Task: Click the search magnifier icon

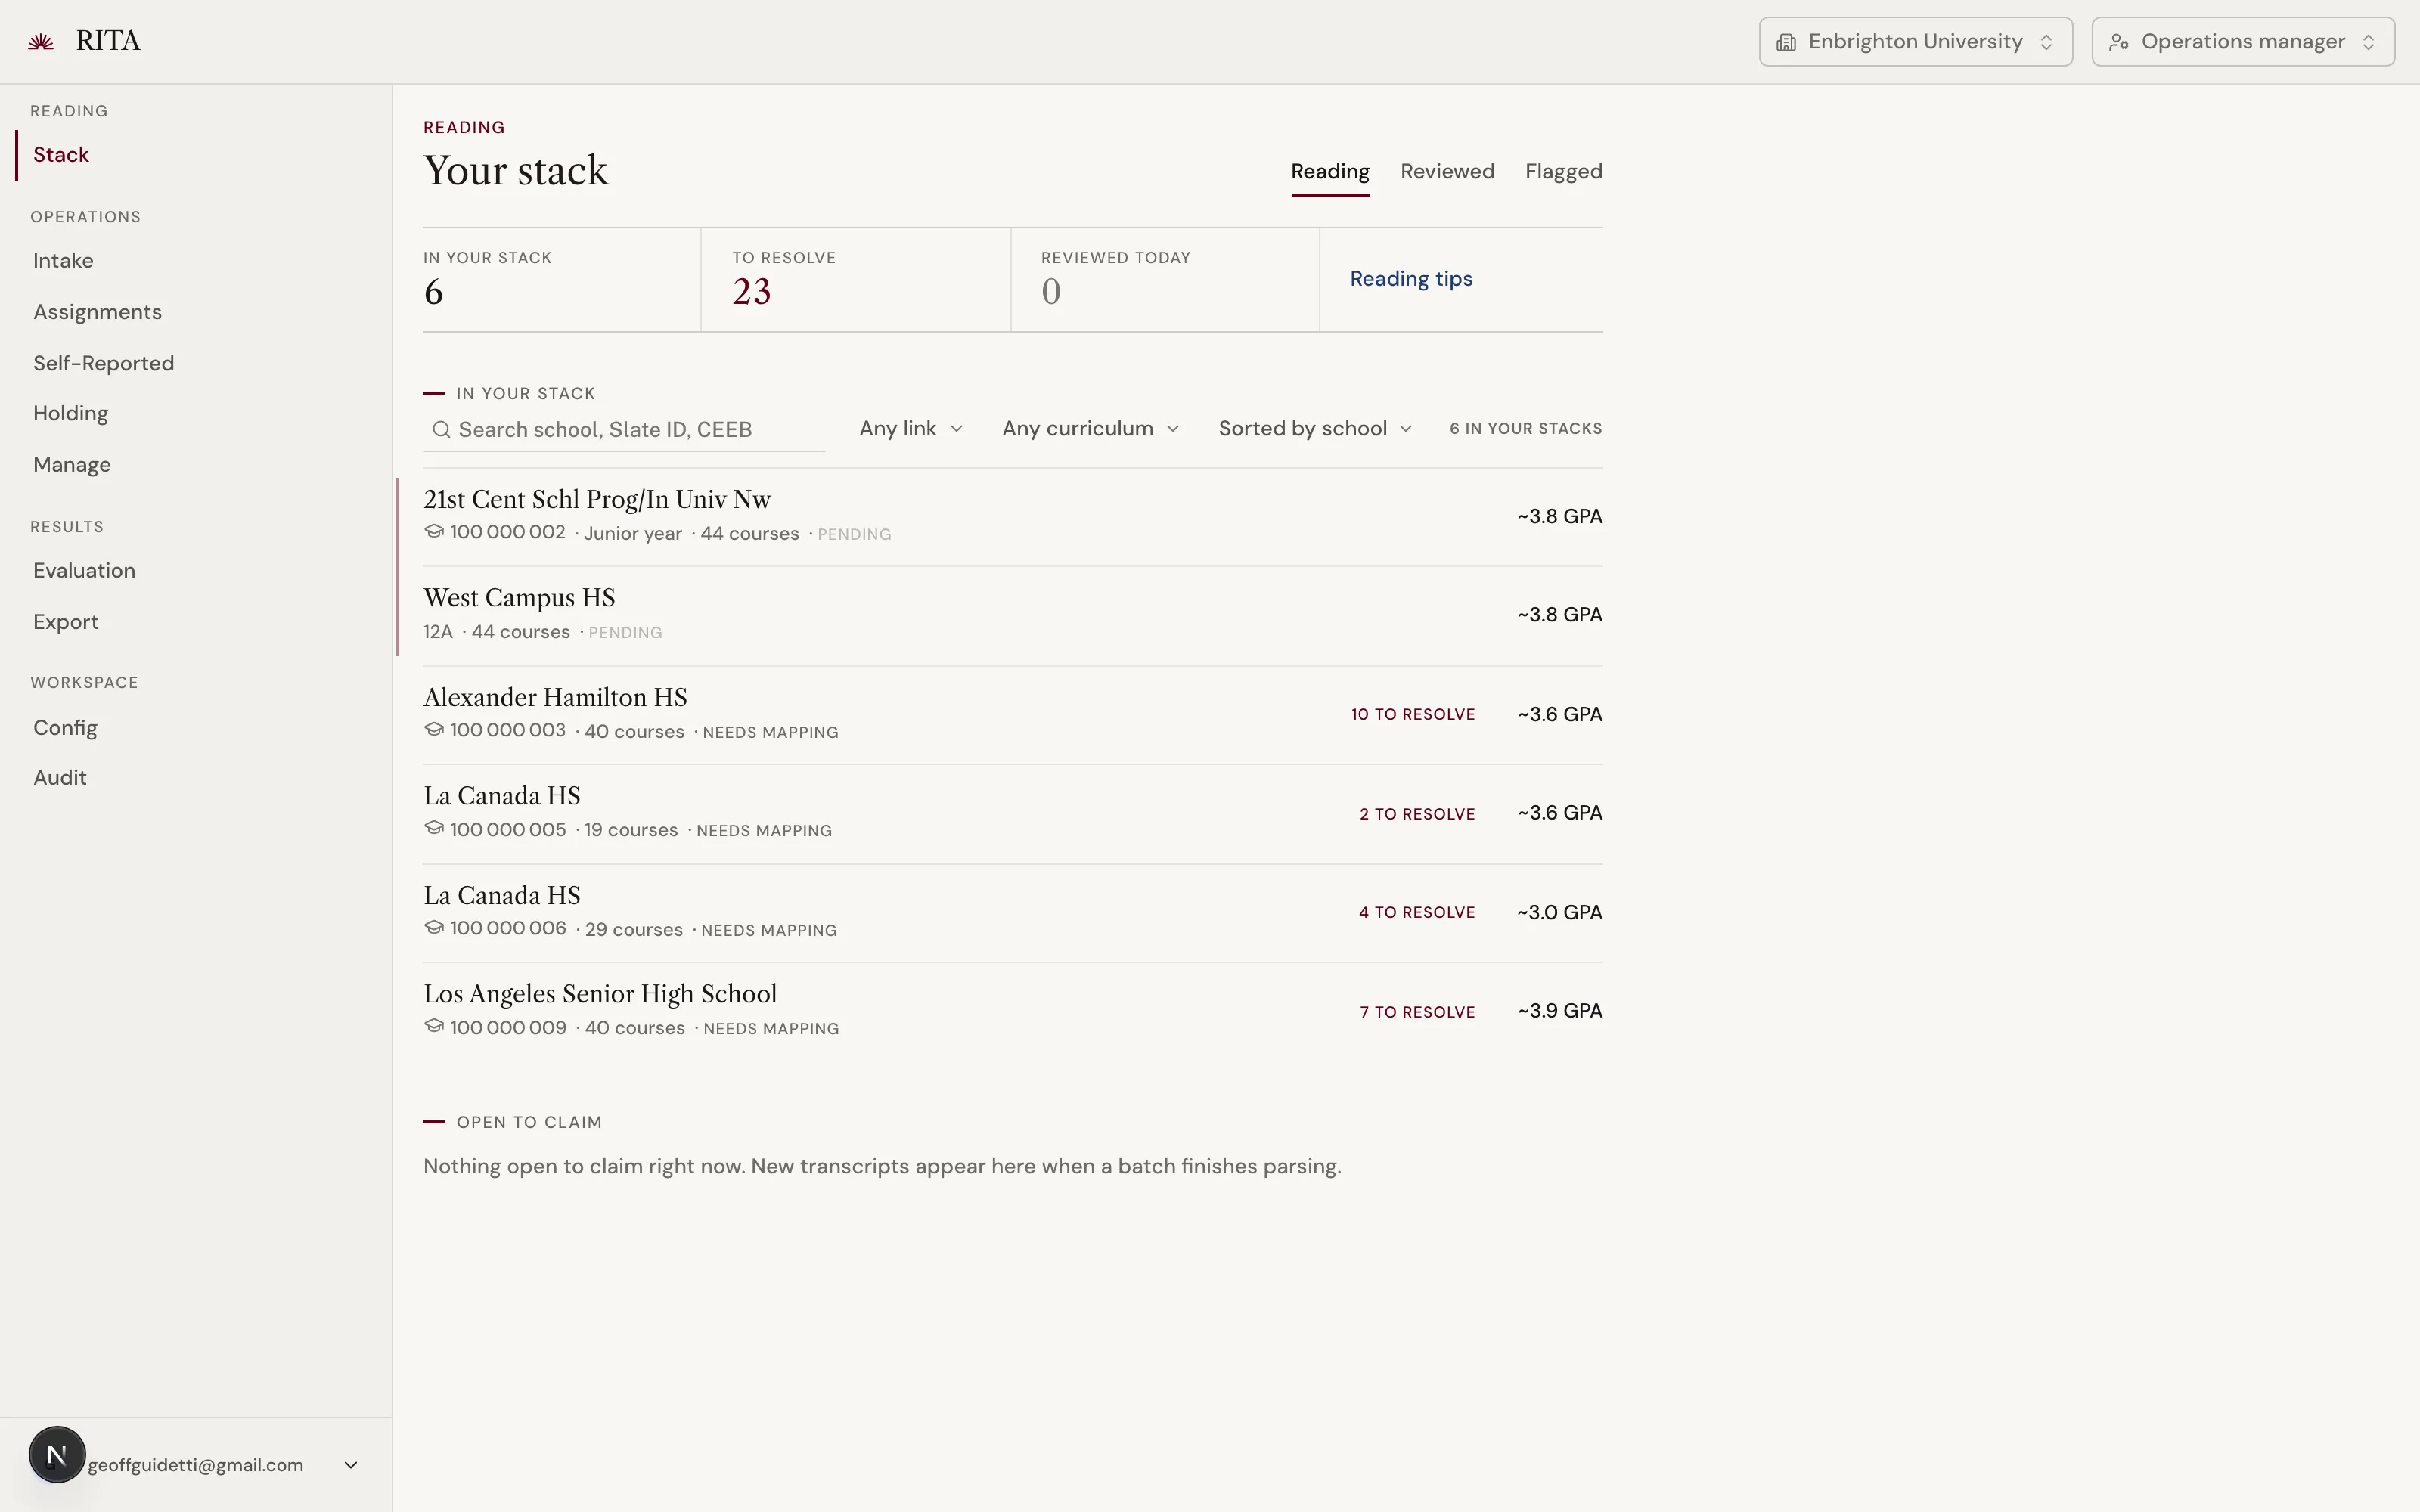Action: (x=441, y=430)
